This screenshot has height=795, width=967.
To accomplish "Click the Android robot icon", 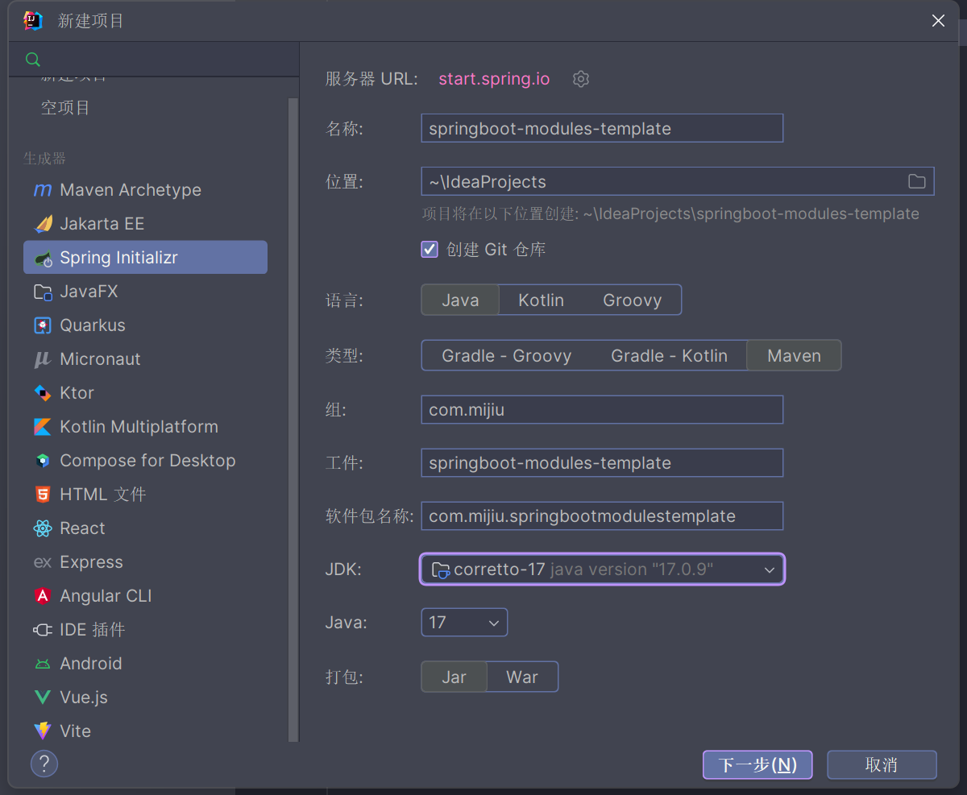I will (x=43, y=664).
